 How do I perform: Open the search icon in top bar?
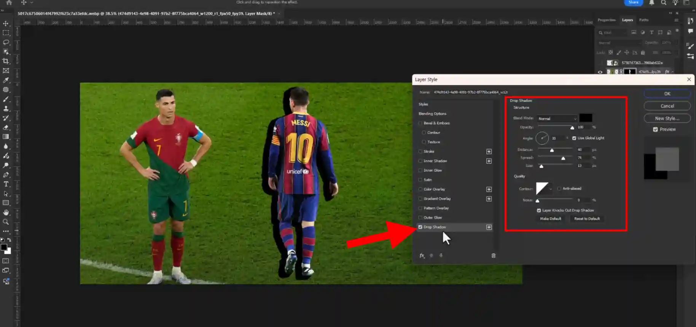click(663, 3)
